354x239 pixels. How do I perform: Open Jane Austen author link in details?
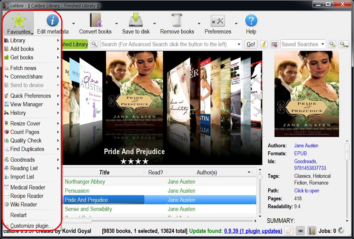coord(306,146)
